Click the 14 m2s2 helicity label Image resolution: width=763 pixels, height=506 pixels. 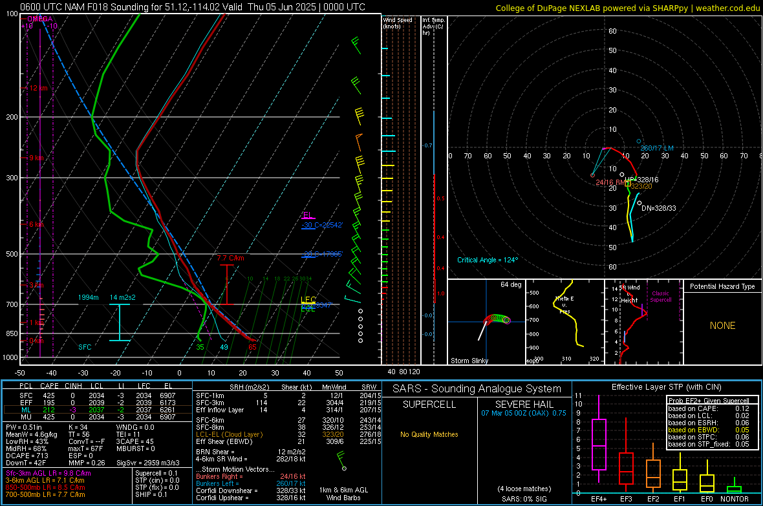coord(123,297)
